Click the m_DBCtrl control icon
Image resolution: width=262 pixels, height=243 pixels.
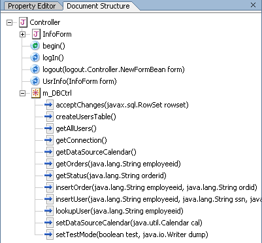pos(36,93)
